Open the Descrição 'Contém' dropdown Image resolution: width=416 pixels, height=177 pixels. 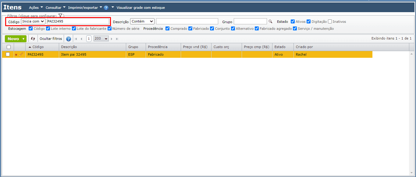click(142, 21)
